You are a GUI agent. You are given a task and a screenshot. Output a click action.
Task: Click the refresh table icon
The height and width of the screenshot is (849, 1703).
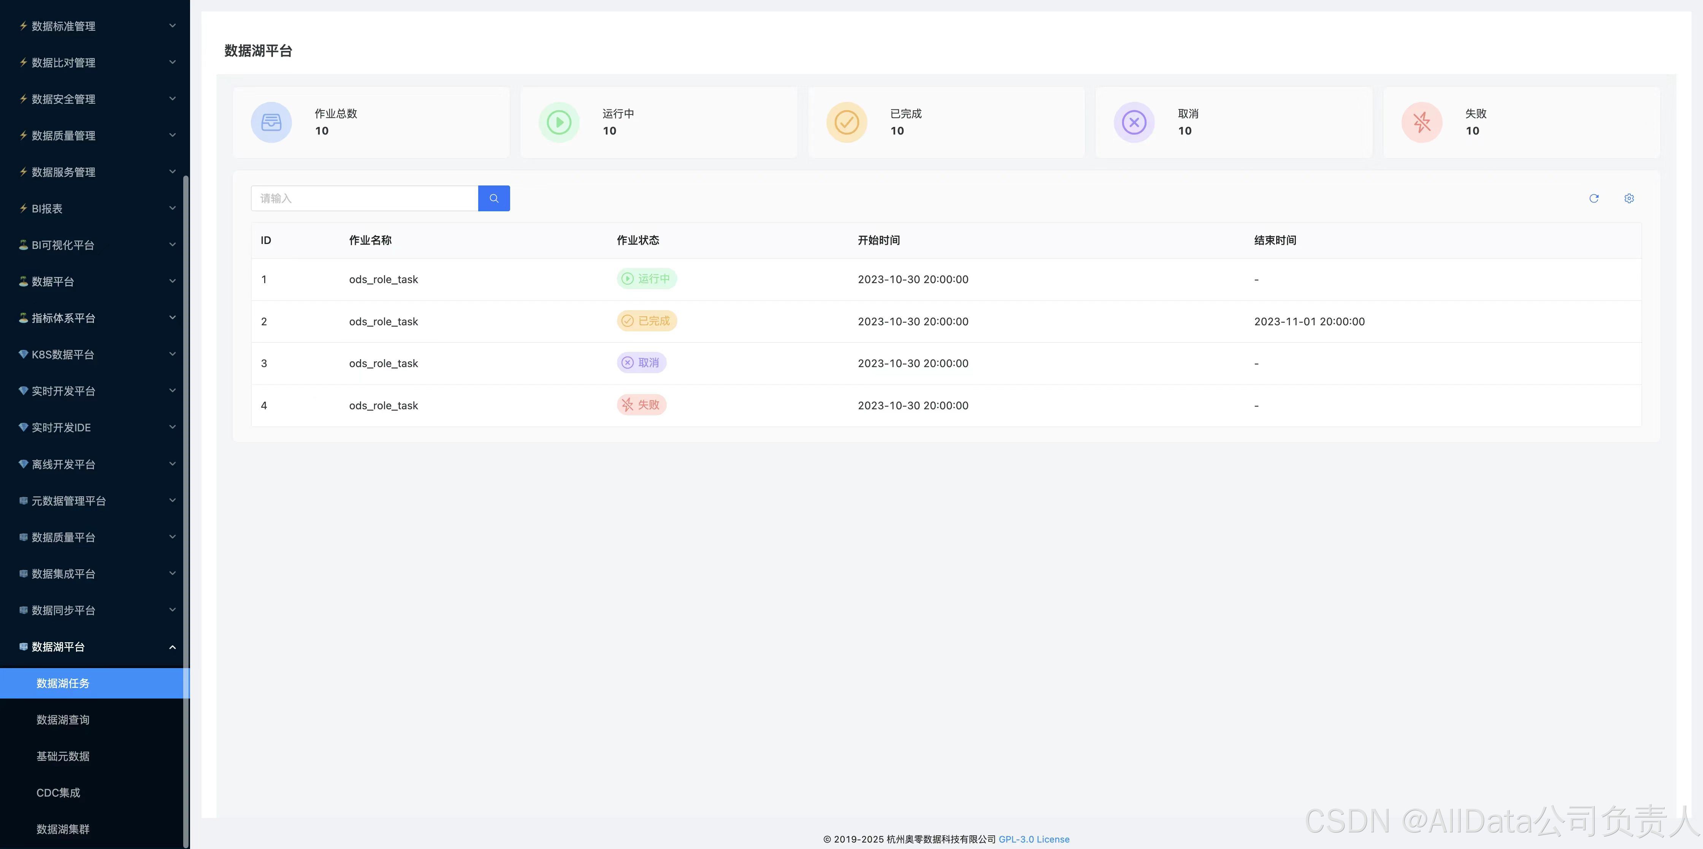pos(1593,198)
